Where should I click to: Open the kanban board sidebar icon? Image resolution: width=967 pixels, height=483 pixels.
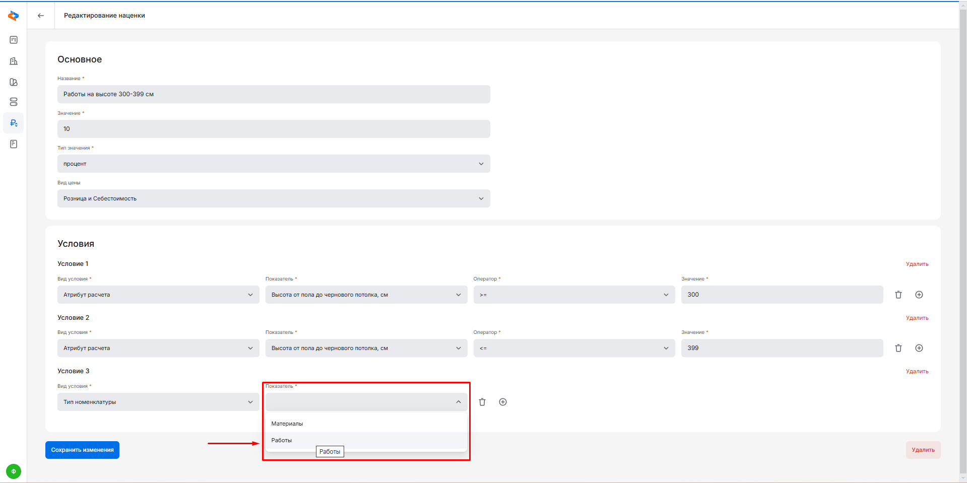14,40
